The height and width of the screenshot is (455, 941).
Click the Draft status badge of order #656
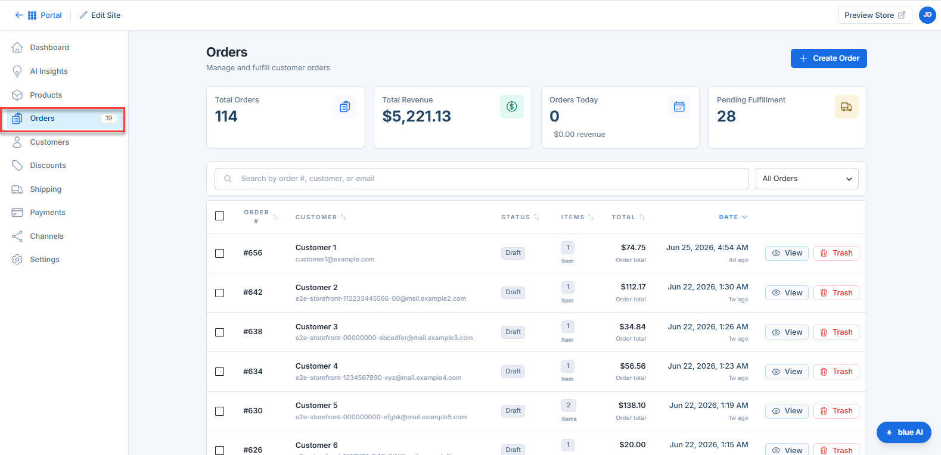click(513, 253)
